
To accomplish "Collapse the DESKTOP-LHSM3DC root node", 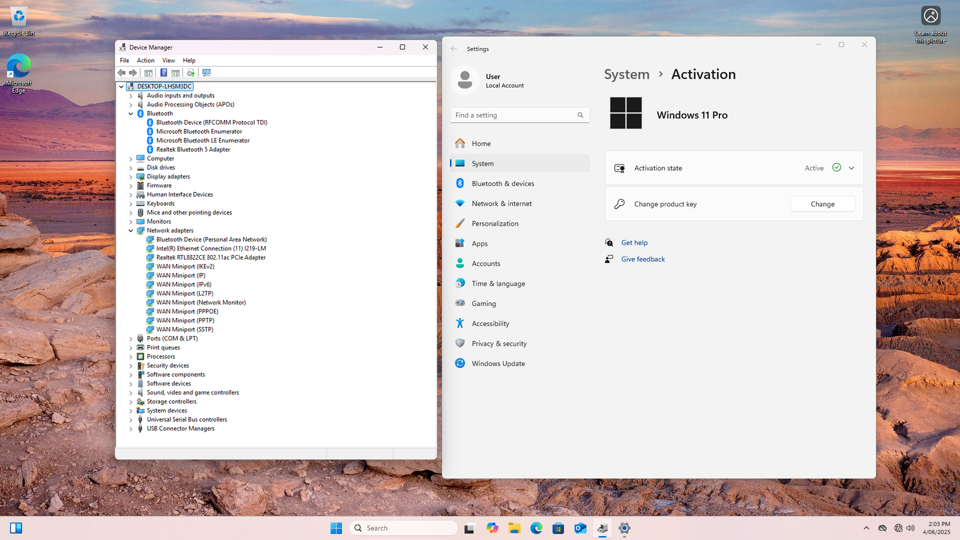I will [121, 86].
